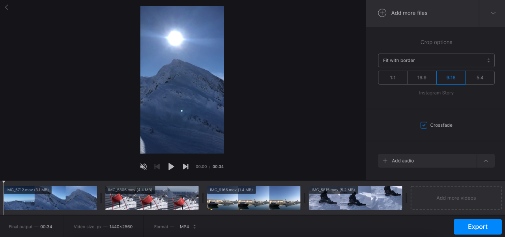This screenshot has width=505, height=237.
Task: Click the plus icon to add audio
Action: [385, 161]
